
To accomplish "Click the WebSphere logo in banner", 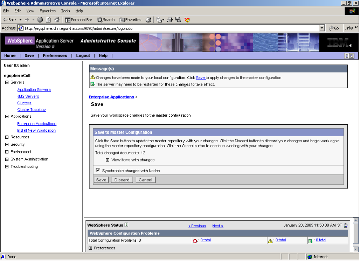I will click(20, 41).
